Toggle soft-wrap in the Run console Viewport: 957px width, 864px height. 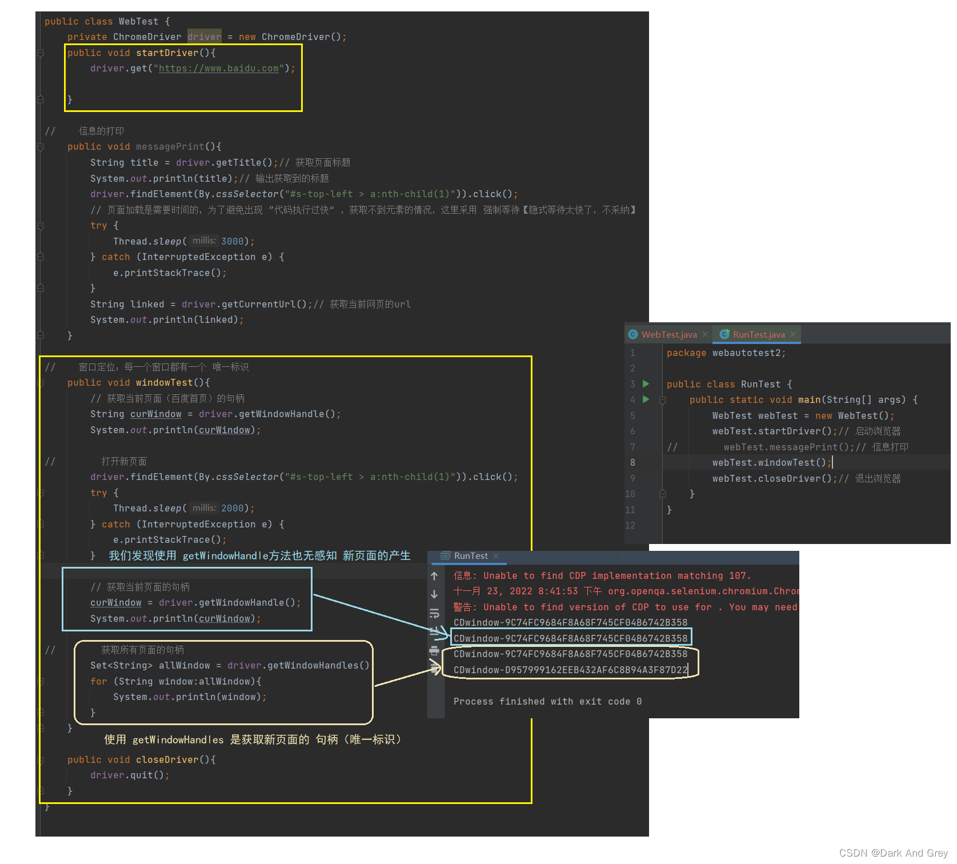[434, 614]
